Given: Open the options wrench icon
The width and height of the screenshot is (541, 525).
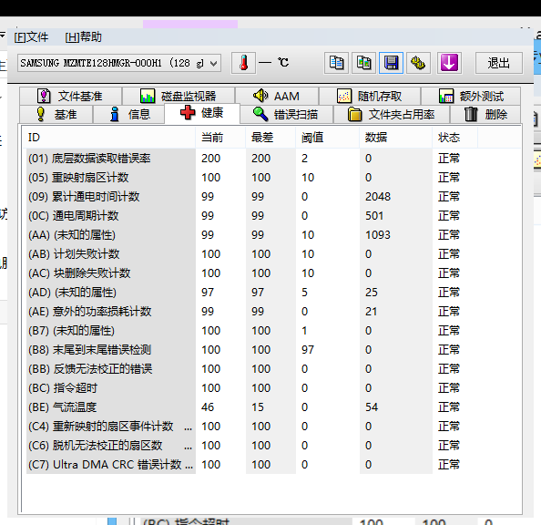Looking at the screenshot, I should [x=418, y=63].
